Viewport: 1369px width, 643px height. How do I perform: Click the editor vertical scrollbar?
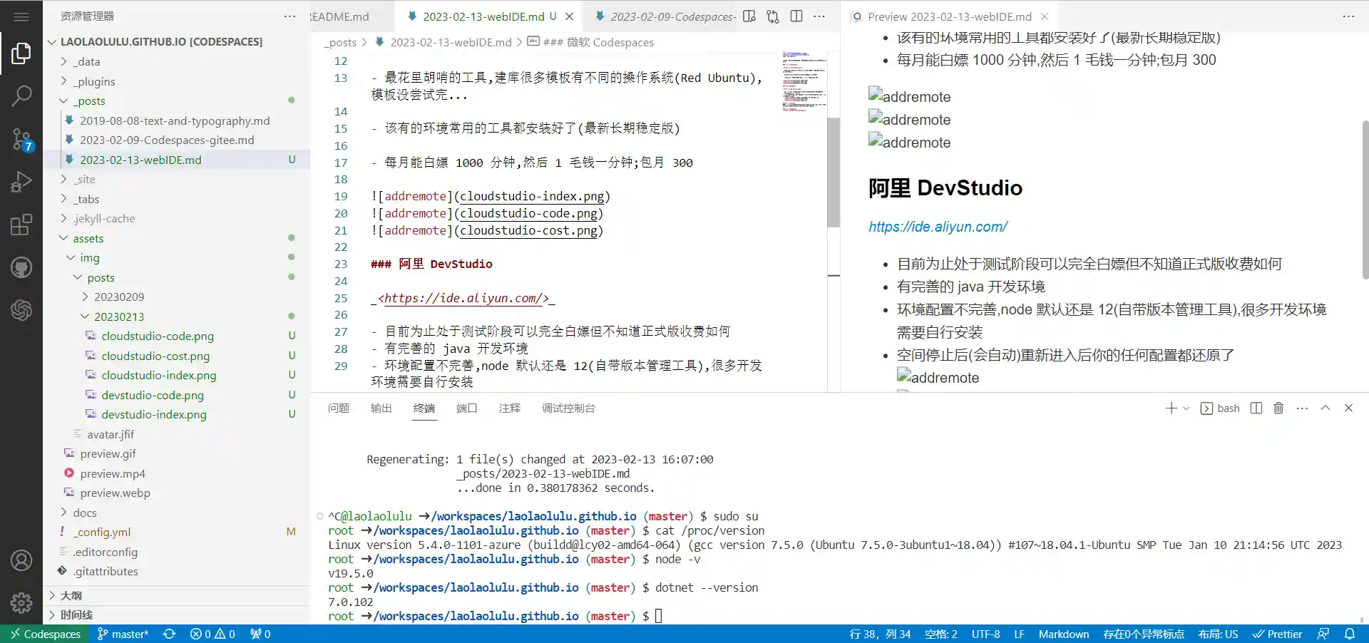point(833,171)
